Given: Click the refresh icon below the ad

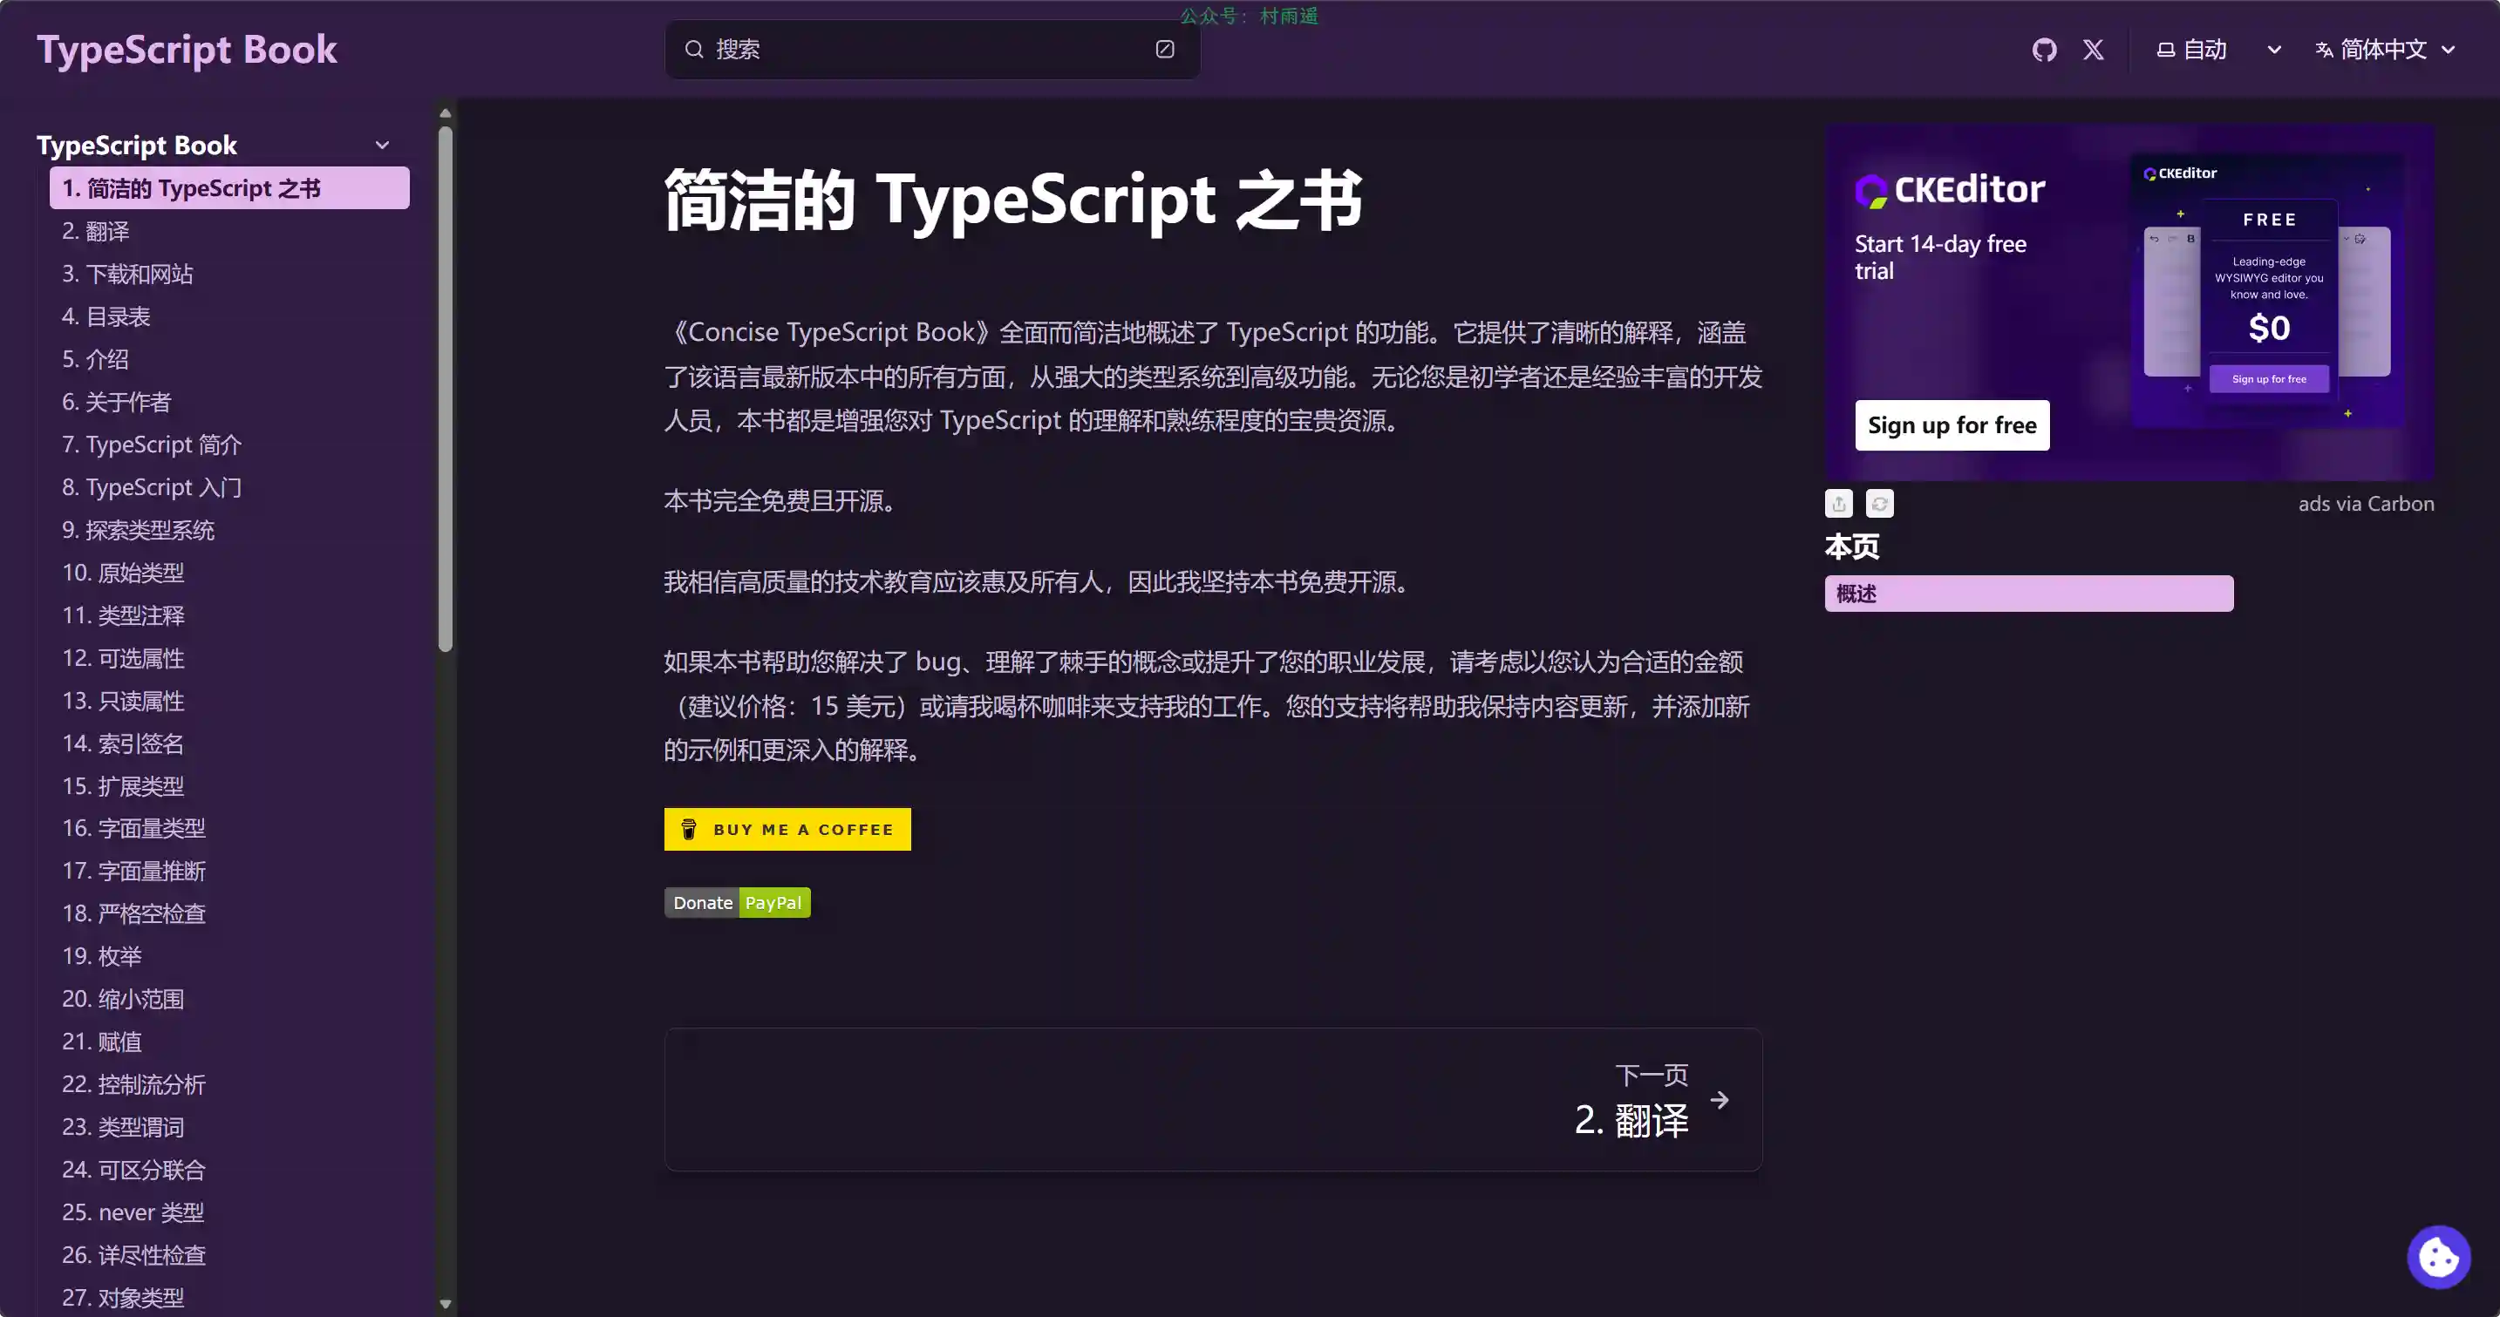Looking at the screenshot, I should [1880, 503].
